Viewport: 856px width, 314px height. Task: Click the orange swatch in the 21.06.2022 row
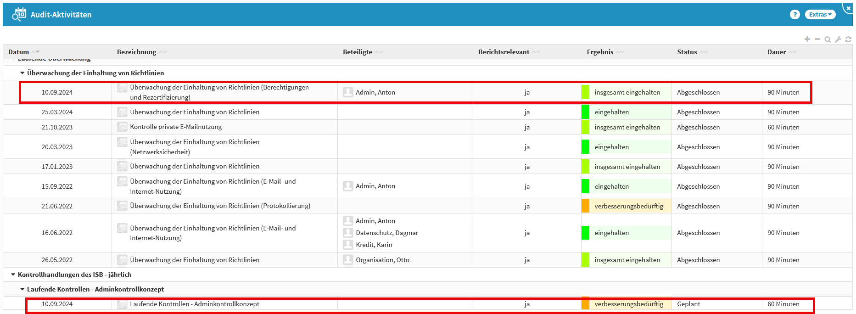(x=585, y=206)
